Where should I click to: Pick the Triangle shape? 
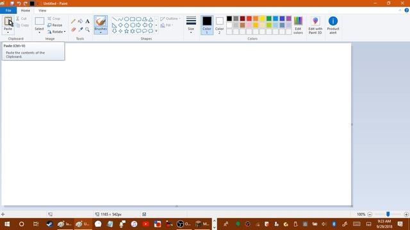click(x=151, y=19)
